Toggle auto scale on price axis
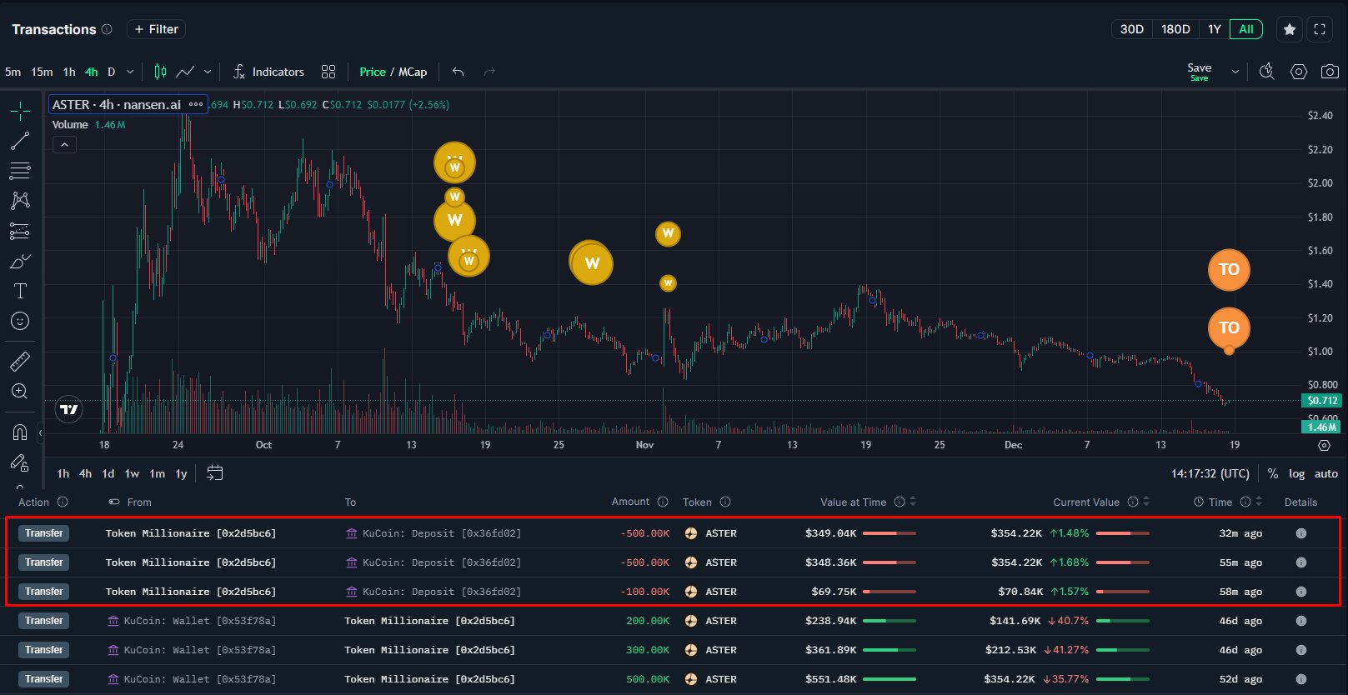 (x=1325, y=473)
